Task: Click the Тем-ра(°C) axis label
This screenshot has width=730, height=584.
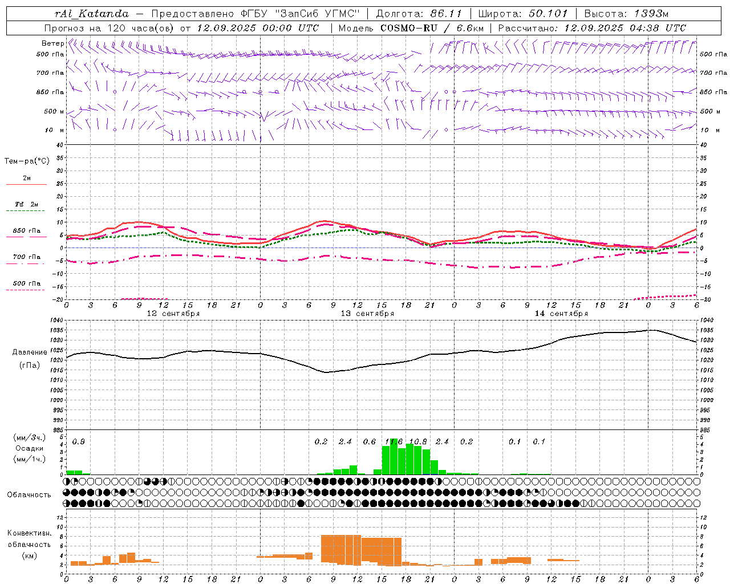Action: (x=27, y=161)
